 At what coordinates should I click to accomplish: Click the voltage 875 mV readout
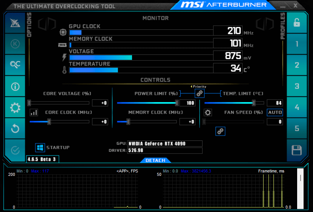[x=228, y=56]
